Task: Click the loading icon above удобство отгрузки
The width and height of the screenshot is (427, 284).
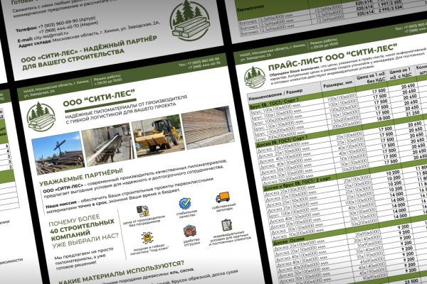Action: click(189, 231)
